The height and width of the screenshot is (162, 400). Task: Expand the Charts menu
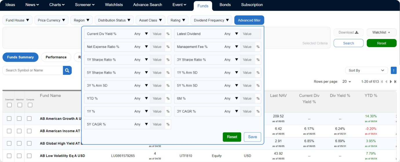click(57, 5)
